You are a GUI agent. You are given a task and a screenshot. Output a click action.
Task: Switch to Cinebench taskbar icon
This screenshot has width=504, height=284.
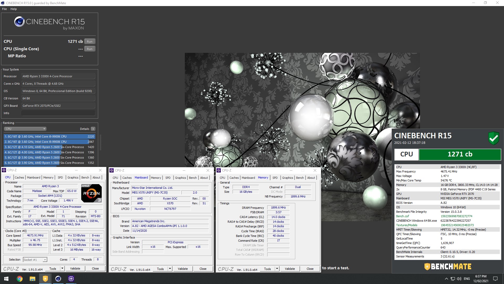point(58,279)
